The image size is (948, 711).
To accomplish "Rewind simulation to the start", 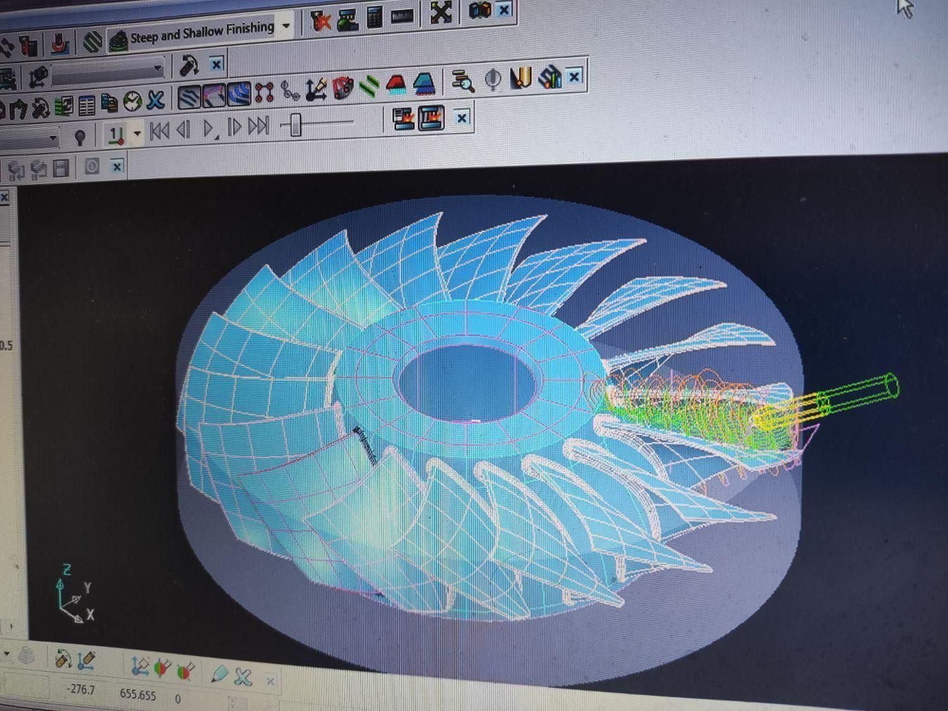I will [x=159, y=131].
